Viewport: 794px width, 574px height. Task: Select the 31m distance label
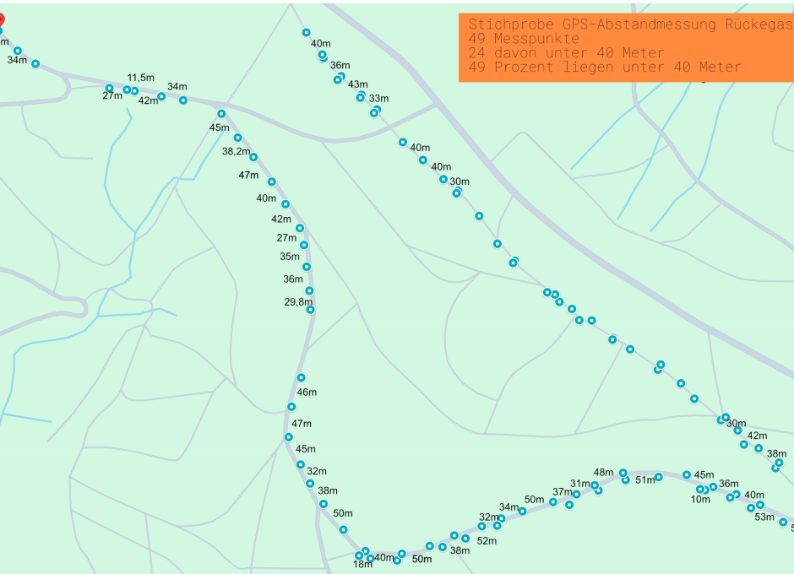(x=580, y=484)
